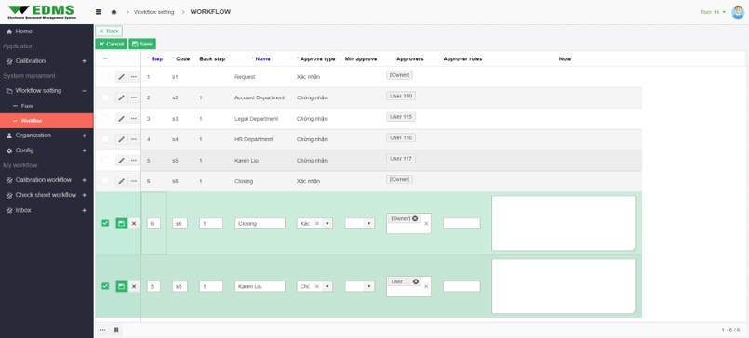Select the Account Department row checkbox

tap(105, 97)
